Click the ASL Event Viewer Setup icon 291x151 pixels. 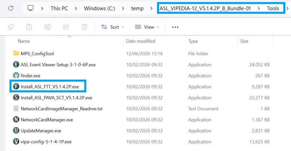coord(16,64)
